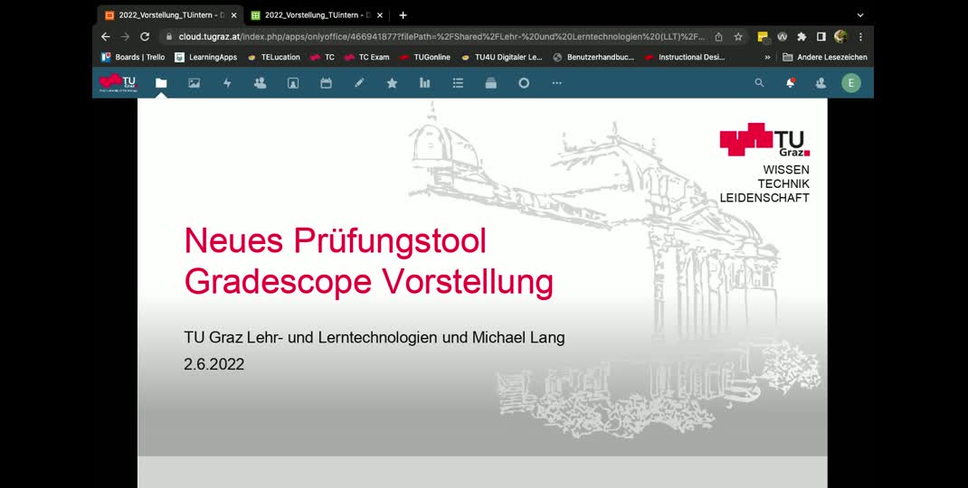Image resolution: width=968 pixels, height=488 pixels.
Task: Open the star bookmarks icon
Action: (x=392, y=82)
